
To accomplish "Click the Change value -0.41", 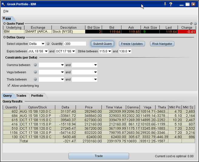I will coord(187,32).
